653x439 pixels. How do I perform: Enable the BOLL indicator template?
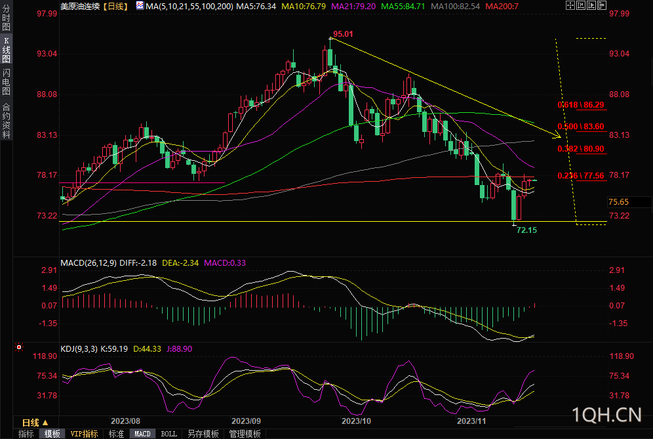click(168, 434)
